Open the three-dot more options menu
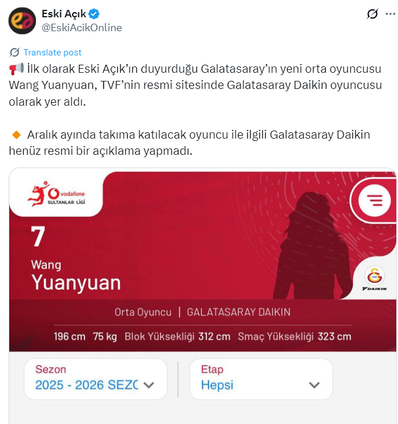The image size is (398, 424). click(x=390, y=14)
